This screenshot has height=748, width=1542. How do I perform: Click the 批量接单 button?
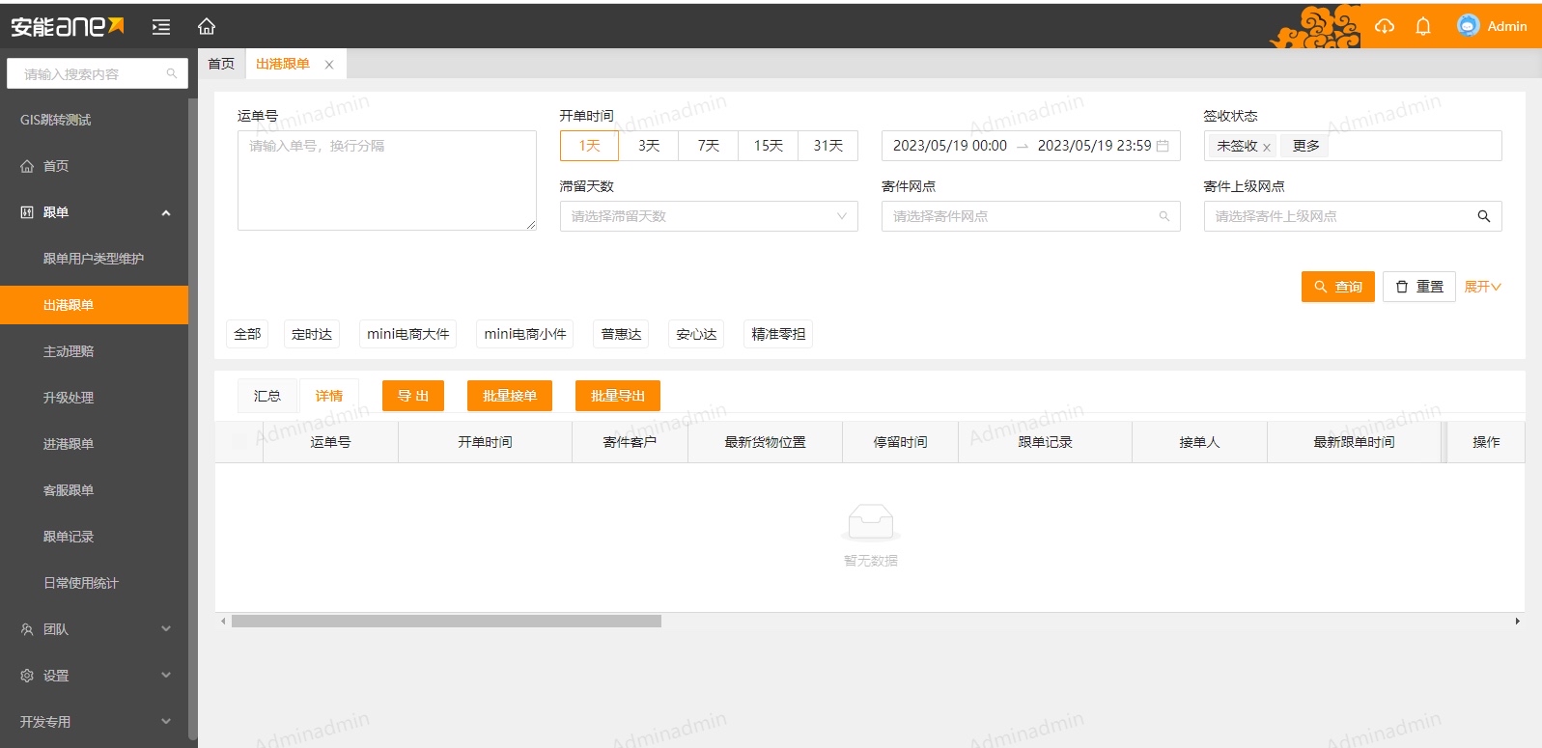click(510, 396)
